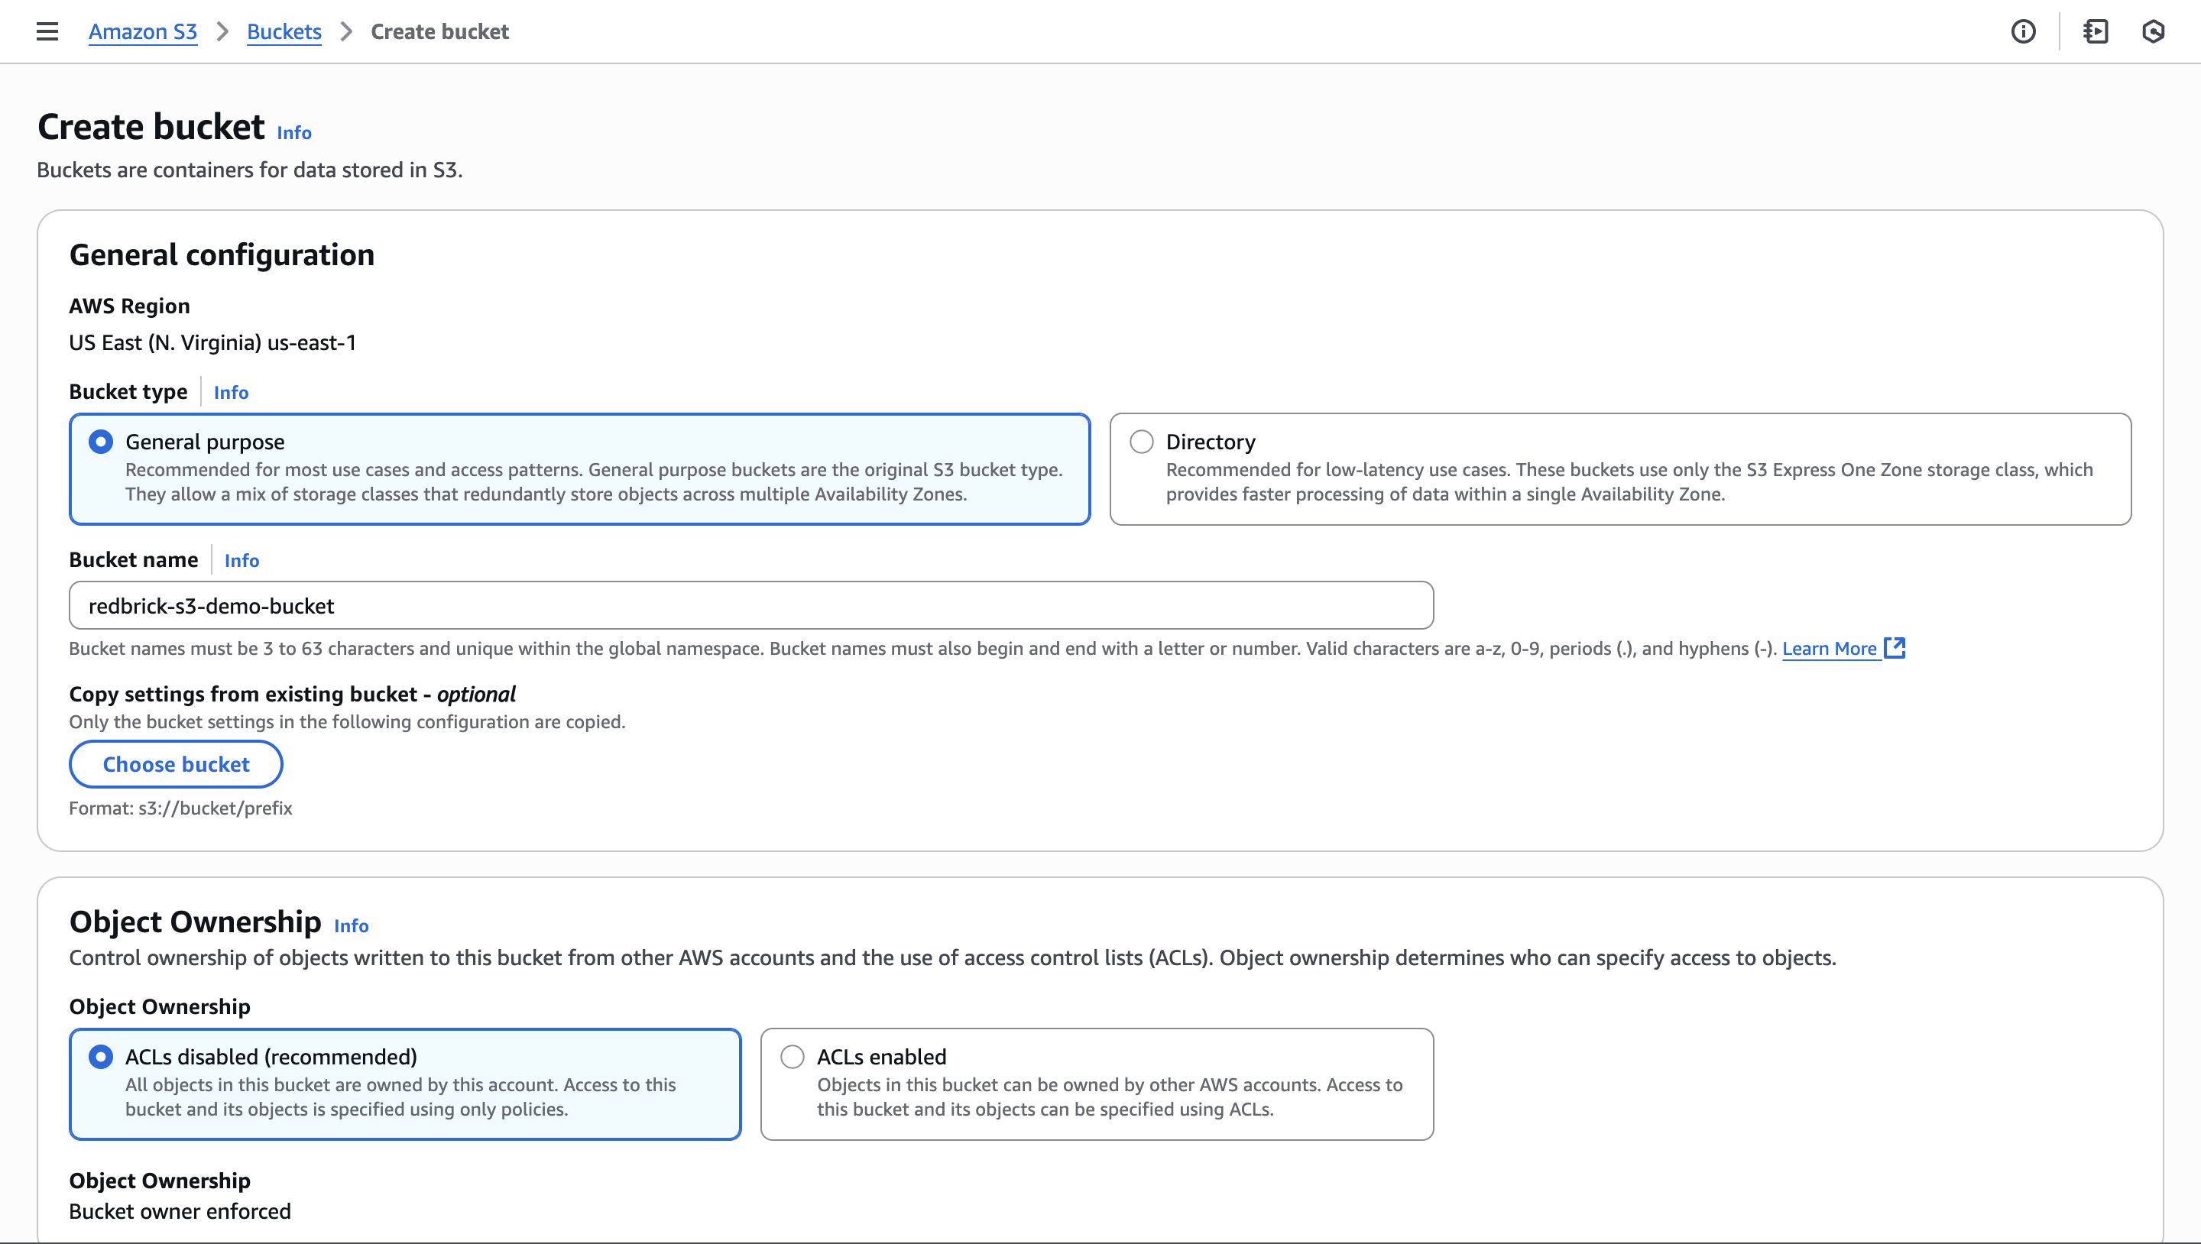Click the breadcrumb chevron after Buckets

point(346,31)
